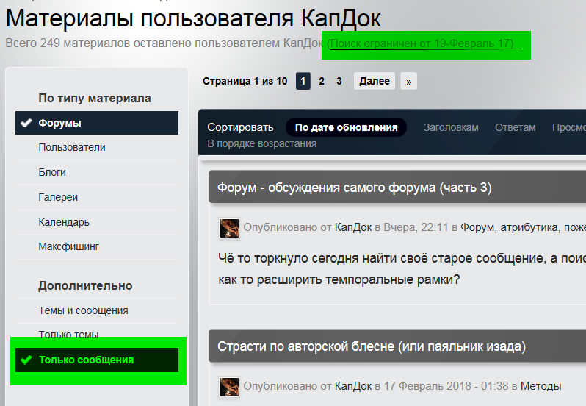Viewport: 586px width, 406px height.
Task: Go to page 3 of results
Action: [339, 81]
